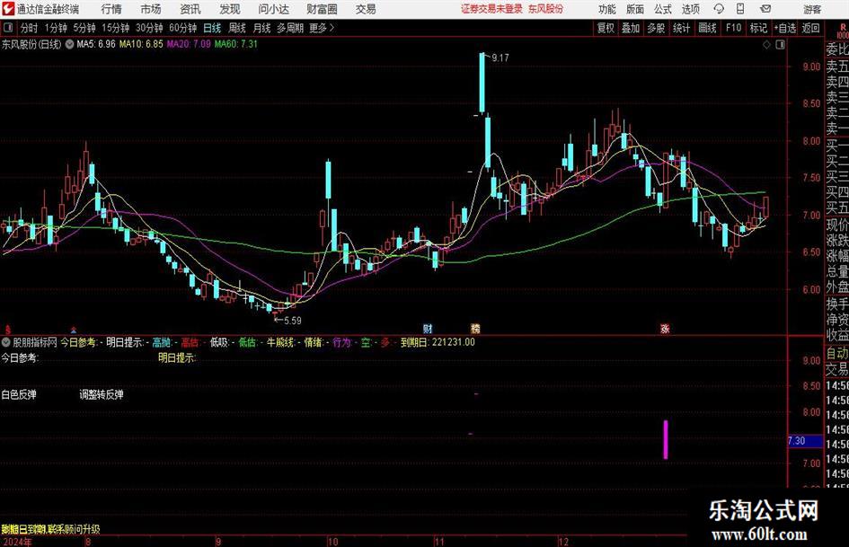The height and width of the screenshot is (547, 849).
Task: Click the MA10 moving average label
Action: pyautogui.click(x=141, y=44)
